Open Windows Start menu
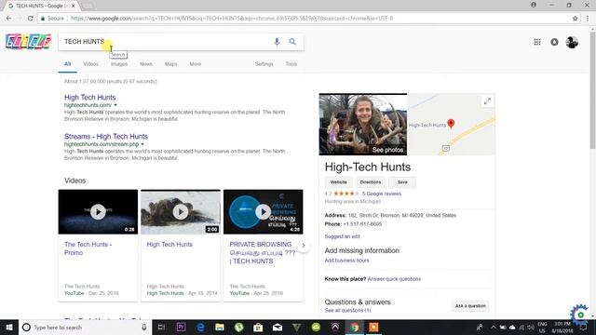This screenshot has height=335, width=596. click(x=8, y=327)
